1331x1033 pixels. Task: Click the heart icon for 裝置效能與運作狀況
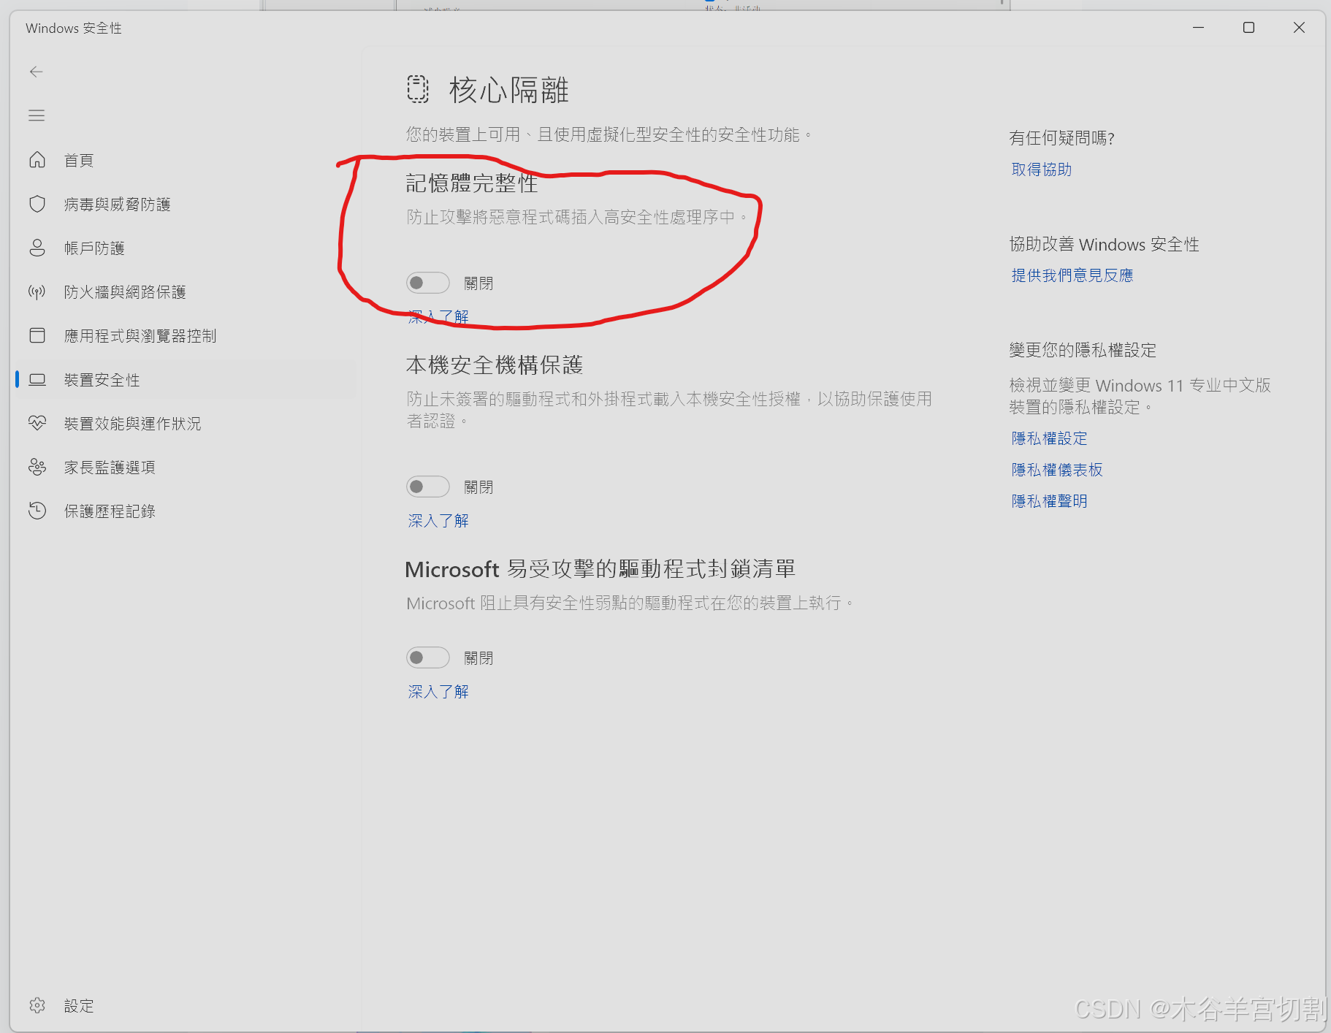37,423
